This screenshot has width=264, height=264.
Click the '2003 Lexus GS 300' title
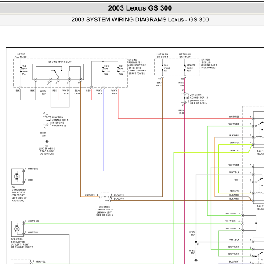(140, 8)
